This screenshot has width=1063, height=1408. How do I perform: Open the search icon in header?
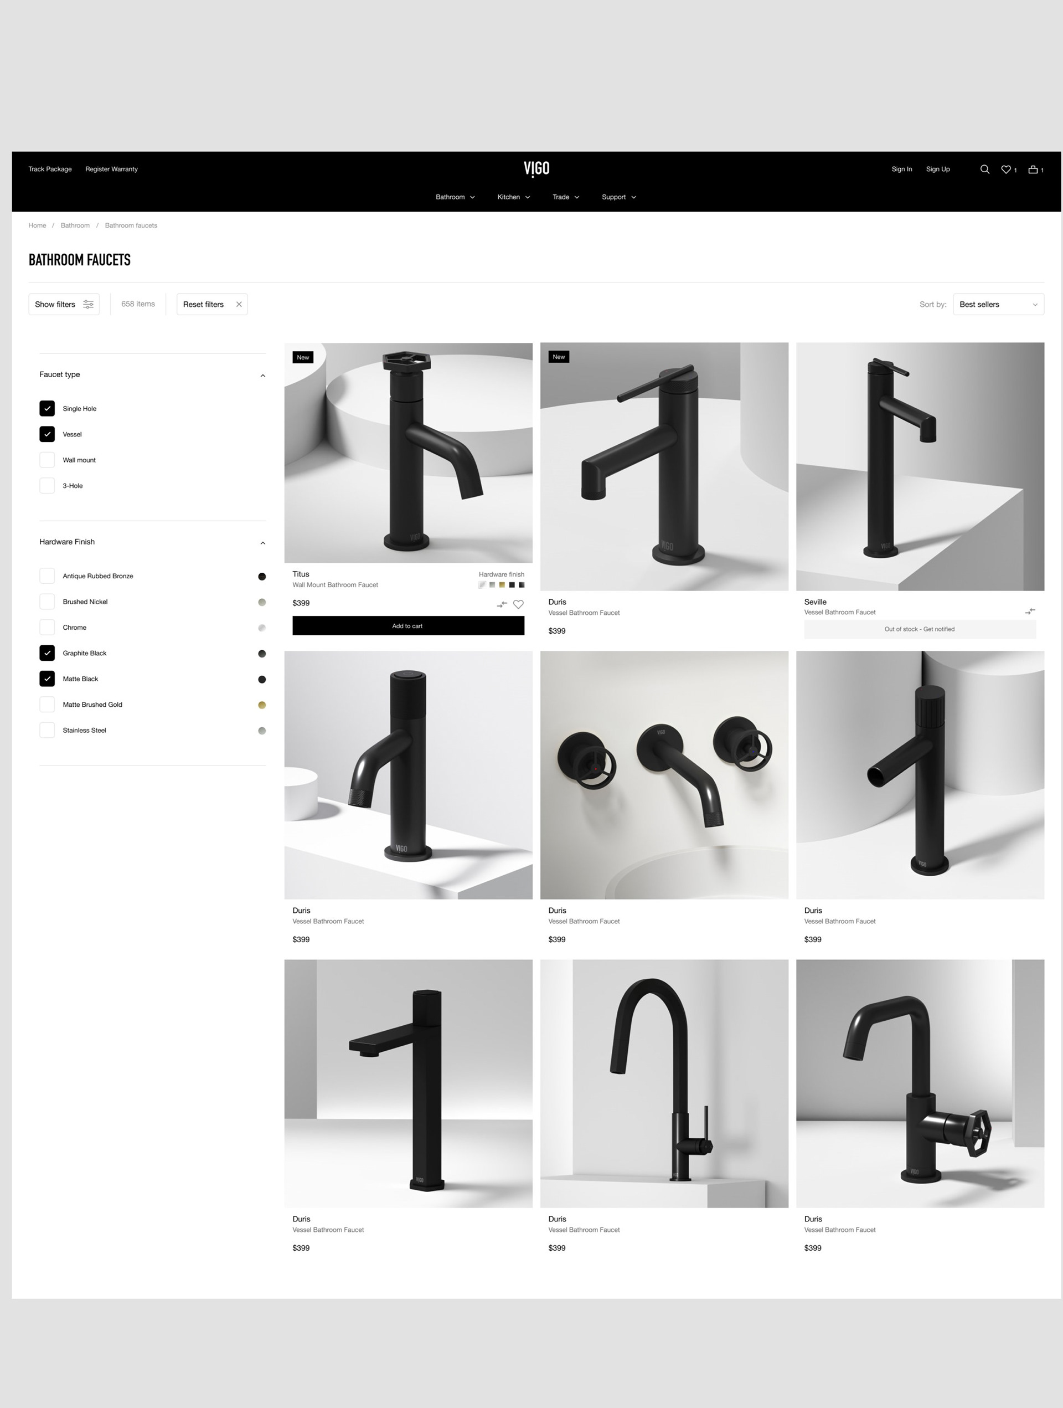[984, 169]
